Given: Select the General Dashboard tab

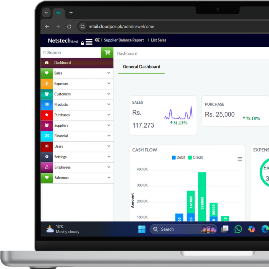Looking at the screenshot, I should 141,67.
